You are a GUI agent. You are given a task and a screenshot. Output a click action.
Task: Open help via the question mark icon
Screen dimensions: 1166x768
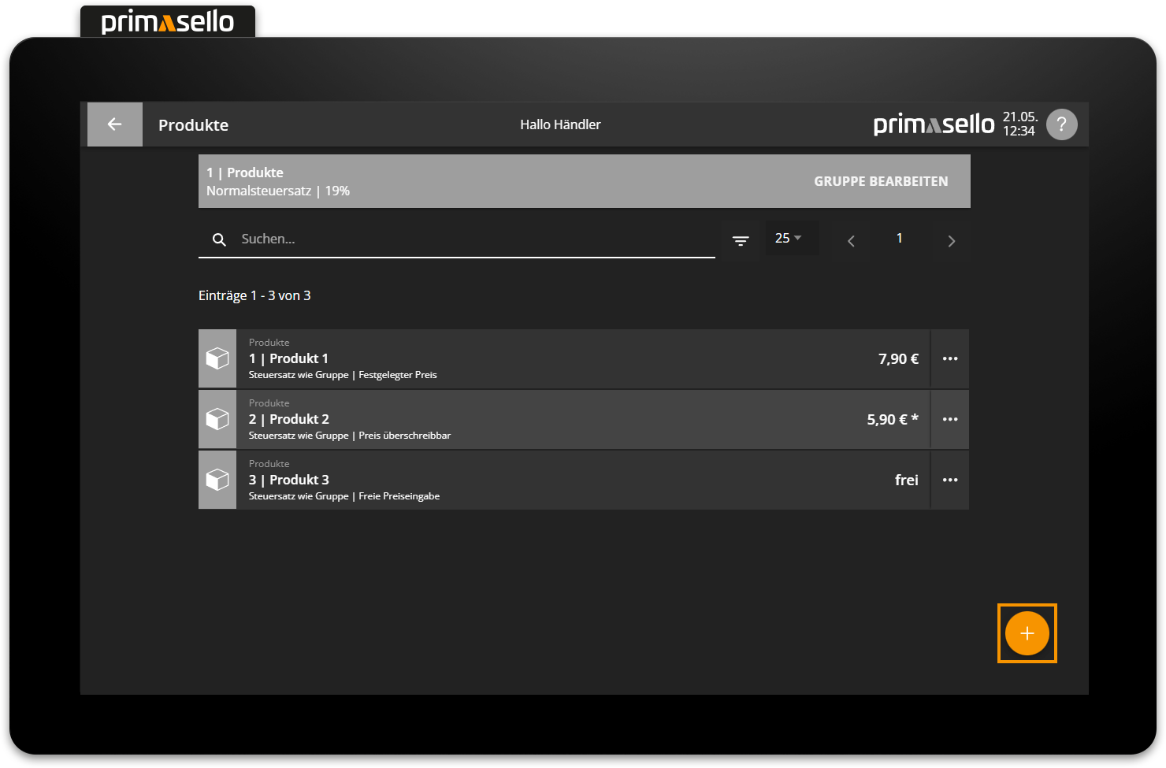click(x=1061, y=124)
